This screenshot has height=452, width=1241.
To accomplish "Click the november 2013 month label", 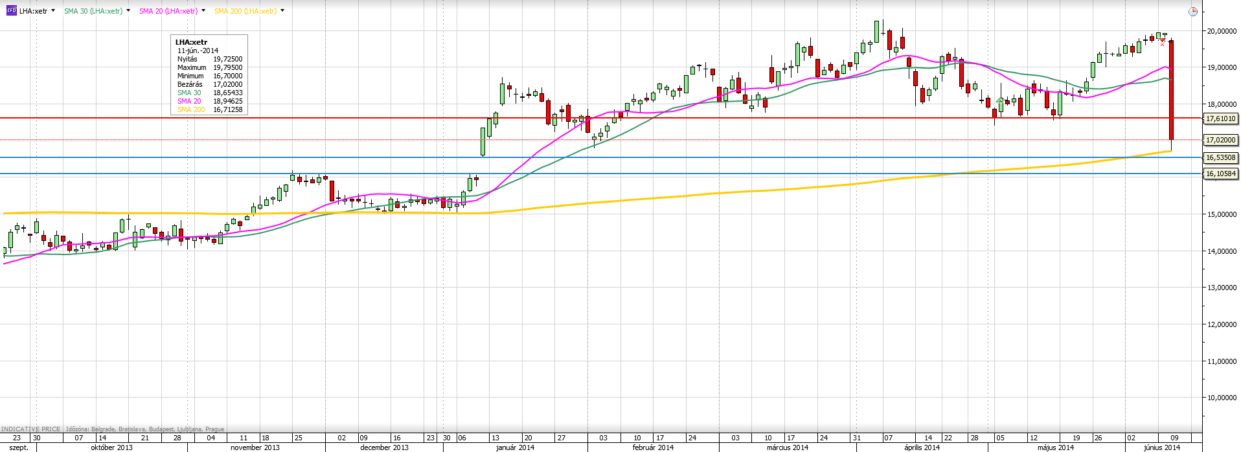I will [255, 447].
